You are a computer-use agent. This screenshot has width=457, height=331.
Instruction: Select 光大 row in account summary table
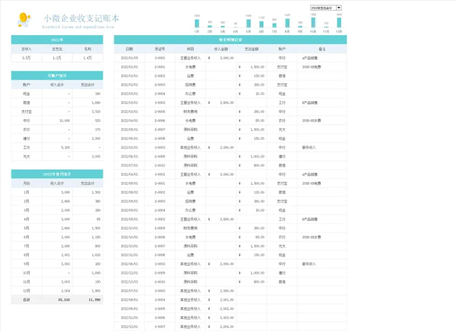point(57,156)
